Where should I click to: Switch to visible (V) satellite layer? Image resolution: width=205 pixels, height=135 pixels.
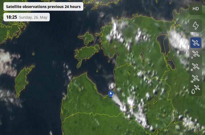click(x=196, y=54)
